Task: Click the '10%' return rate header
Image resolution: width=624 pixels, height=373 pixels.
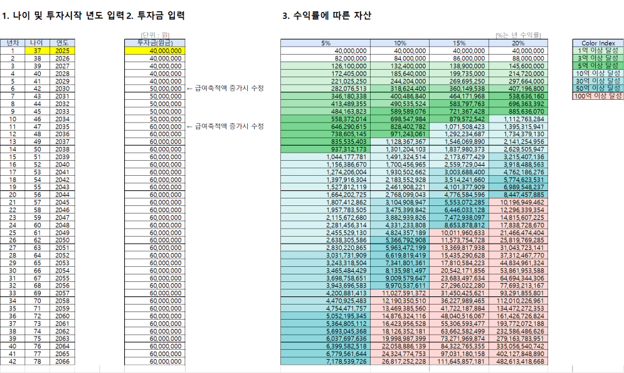Action: point(400,43)
